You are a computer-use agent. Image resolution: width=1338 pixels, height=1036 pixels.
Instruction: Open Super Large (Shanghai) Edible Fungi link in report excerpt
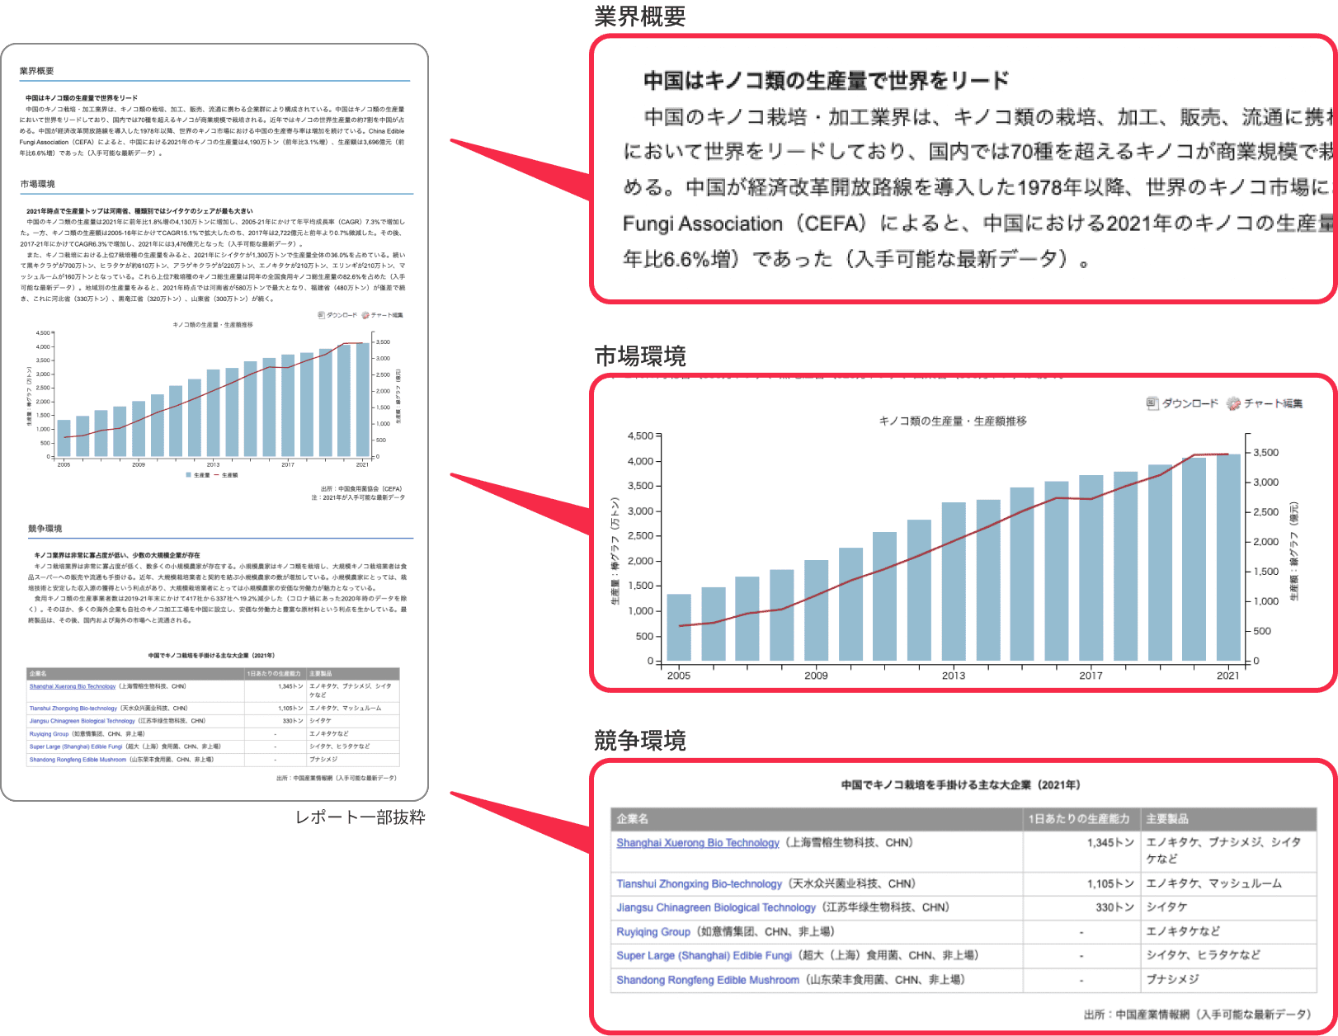coord(76,746)
